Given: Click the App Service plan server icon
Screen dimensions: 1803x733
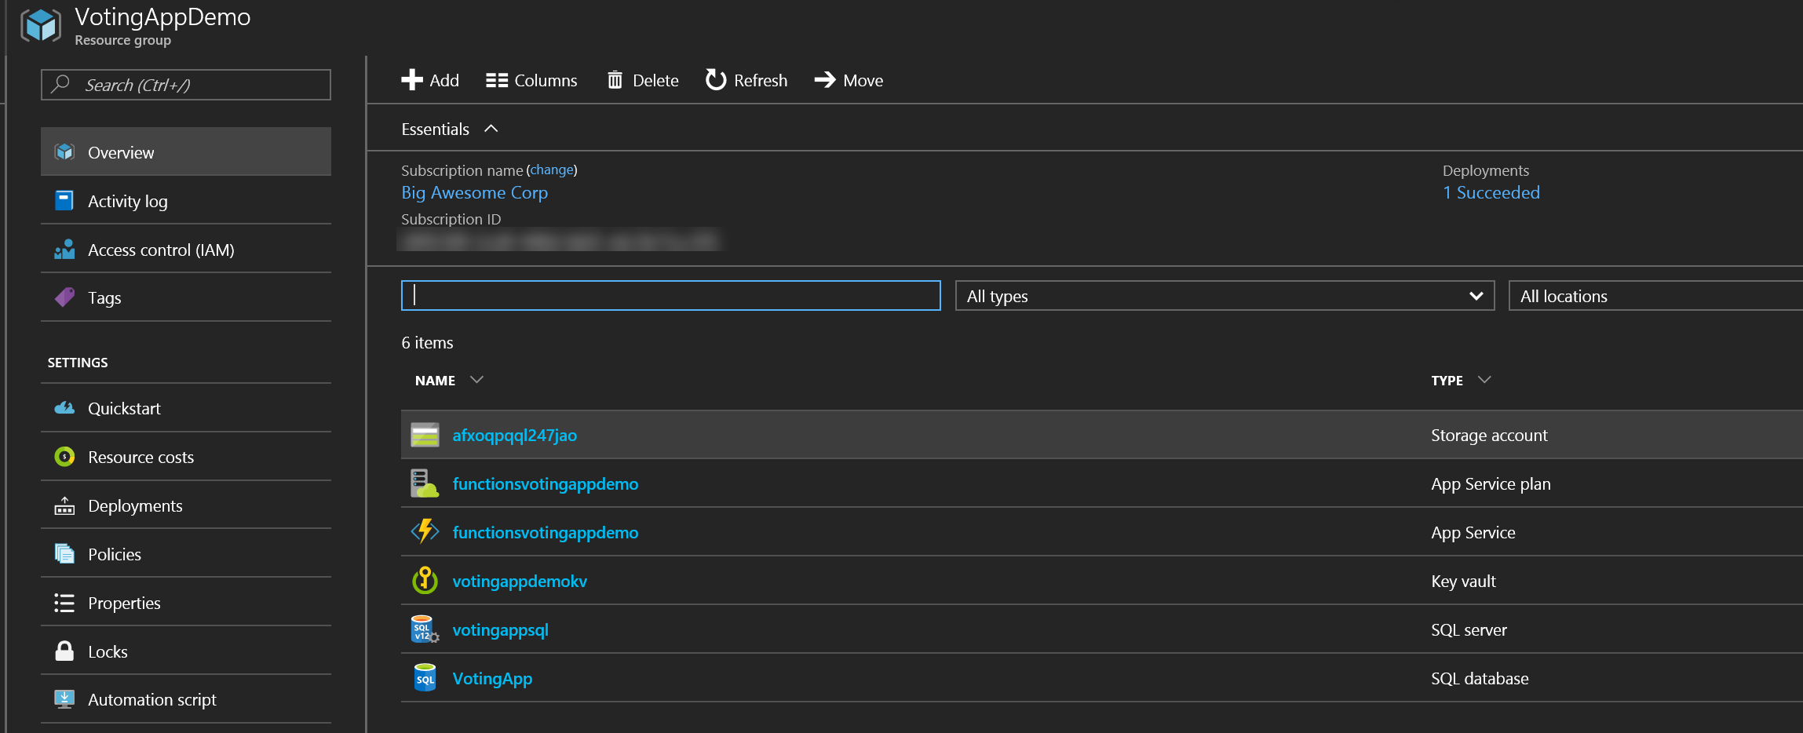Looking at the screenshot, I should click(x=425, y=483).
